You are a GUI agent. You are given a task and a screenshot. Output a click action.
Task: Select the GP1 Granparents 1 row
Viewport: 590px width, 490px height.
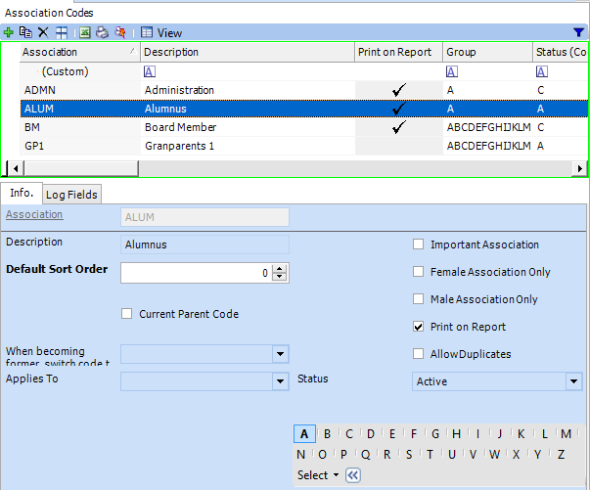tap(304, 146)
